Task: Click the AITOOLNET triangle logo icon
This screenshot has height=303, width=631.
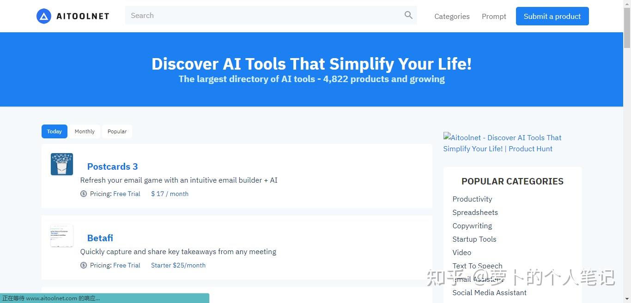Action: point(44,16)
